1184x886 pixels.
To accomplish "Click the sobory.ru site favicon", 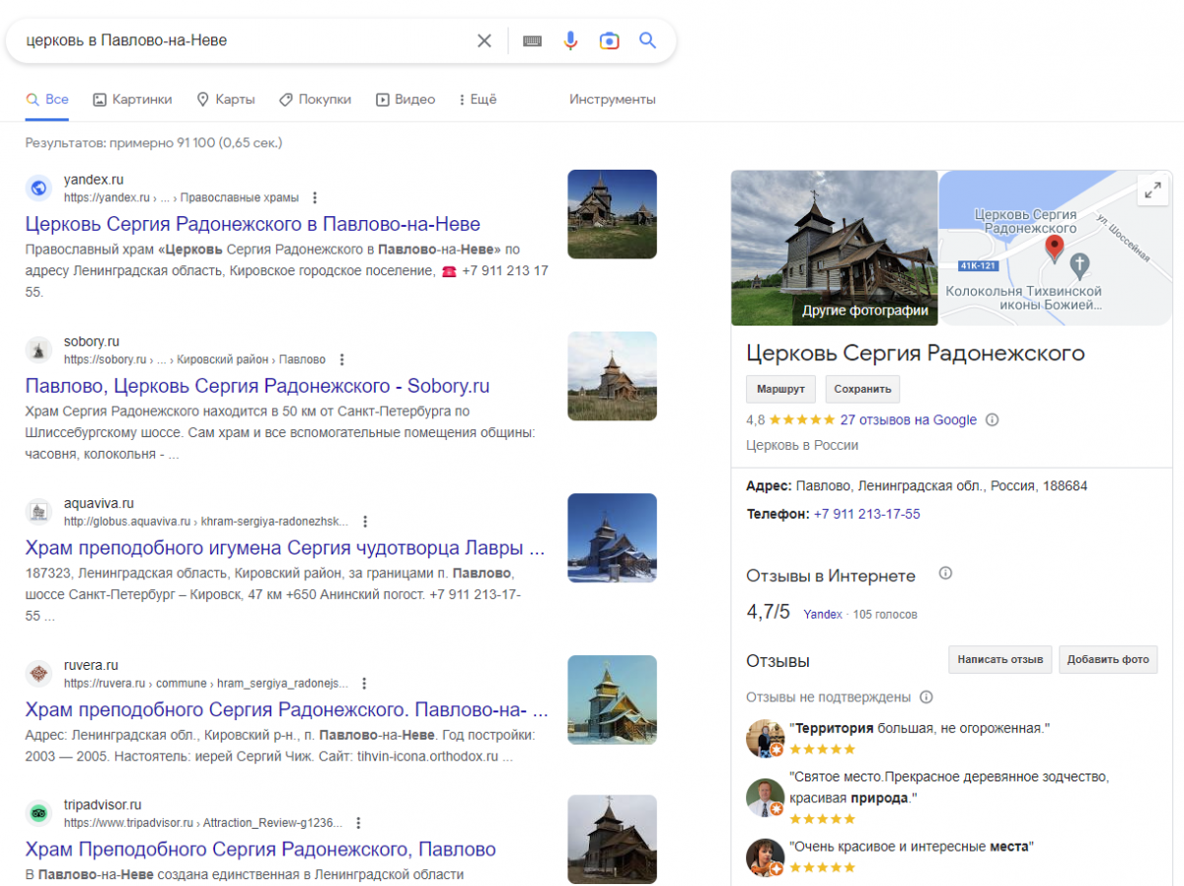I will pyautogui.click(x=38, y=349).
